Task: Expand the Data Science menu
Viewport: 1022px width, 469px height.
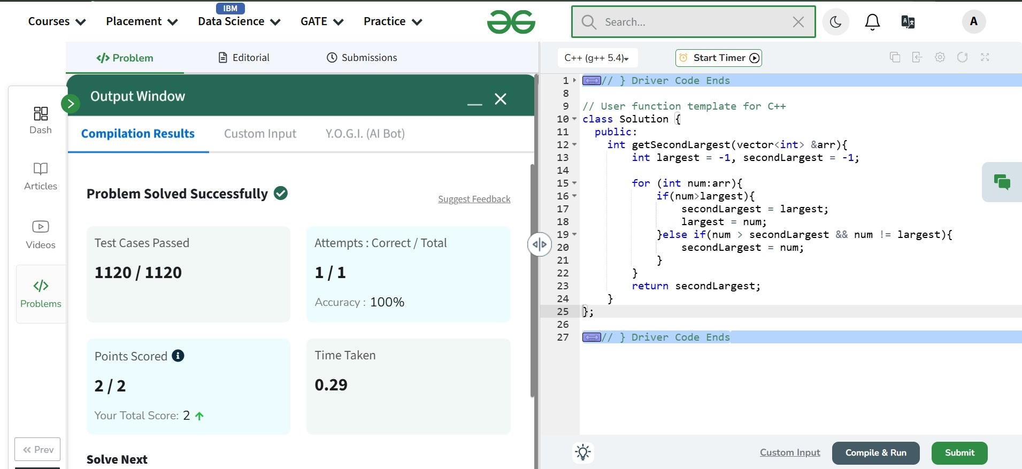Action: pyautogui.click(x=239, y=21)
